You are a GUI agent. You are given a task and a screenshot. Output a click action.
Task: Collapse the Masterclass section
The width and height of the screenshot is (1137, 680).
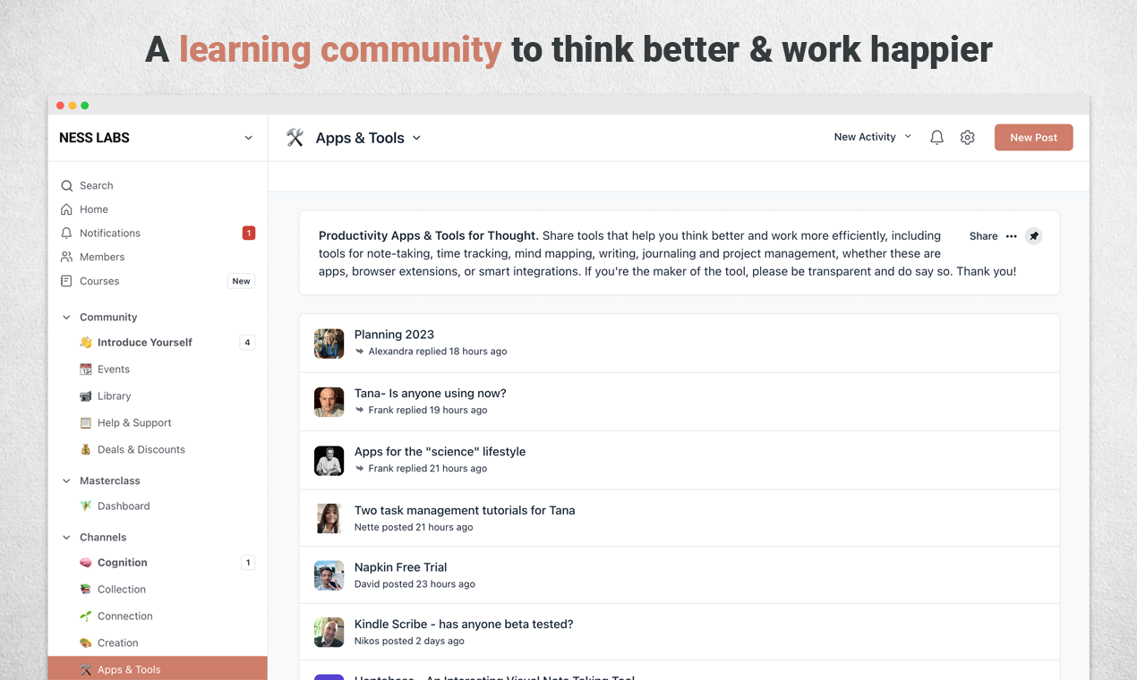coord(66,481)
